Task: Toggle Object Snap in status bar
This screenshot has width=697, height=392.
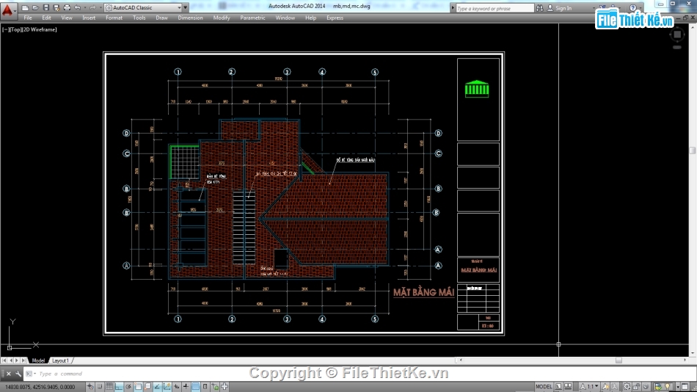Action: click(x=138, y=387)
